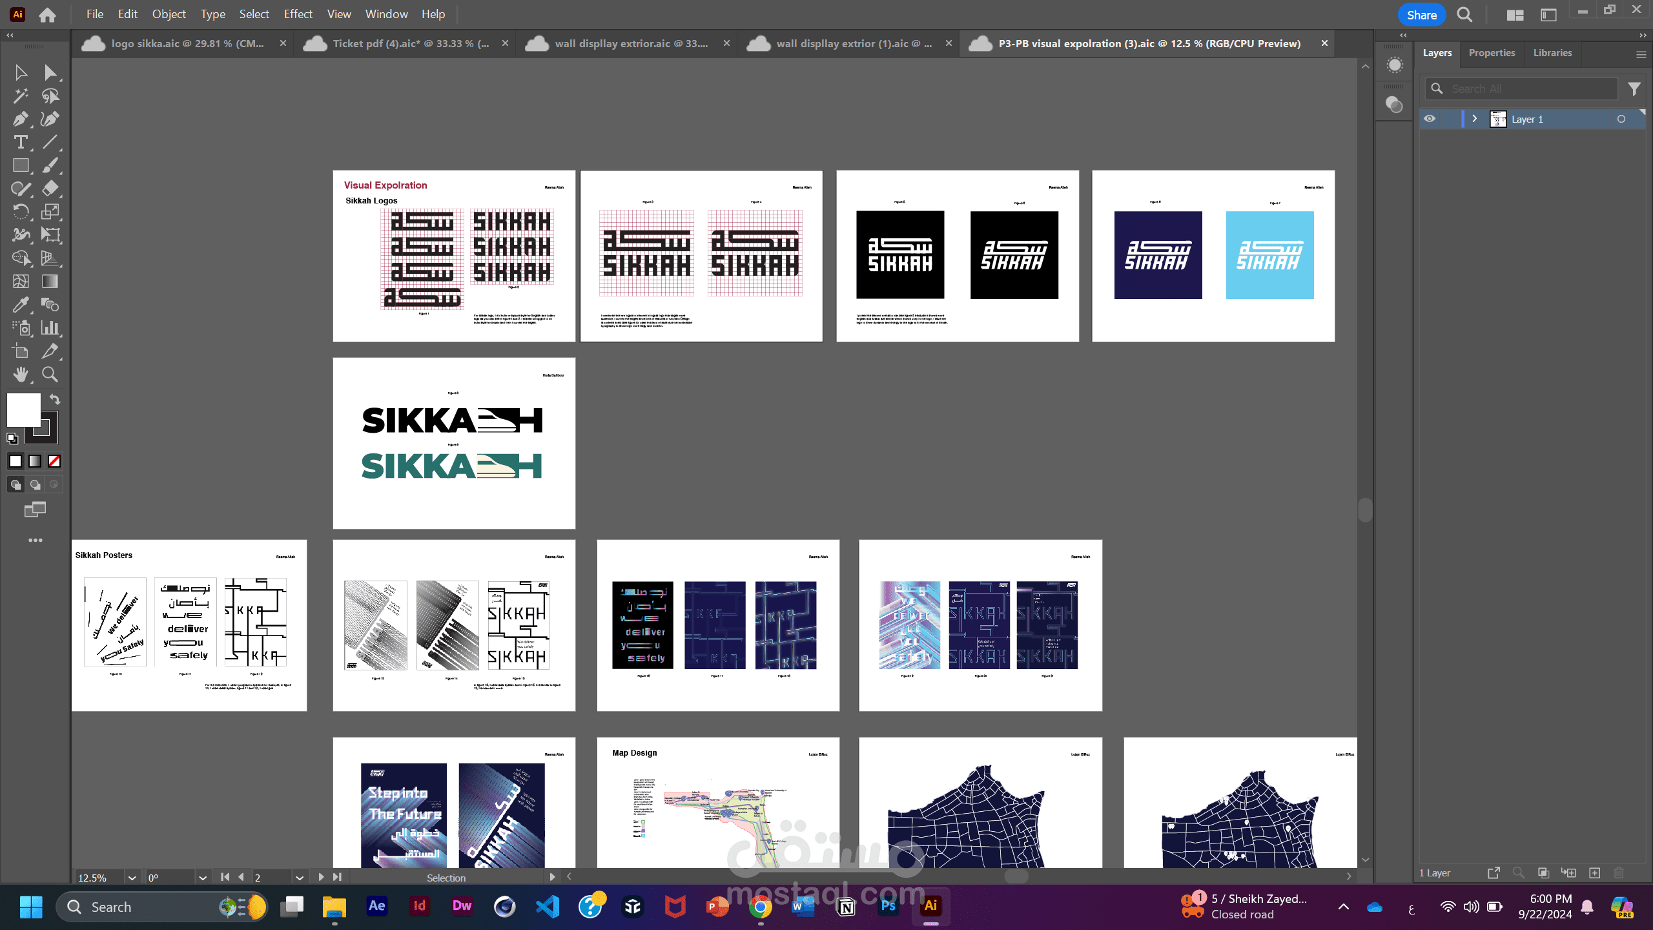
Task: Switch to the Properties panel tab
Action: (1491, 53)
